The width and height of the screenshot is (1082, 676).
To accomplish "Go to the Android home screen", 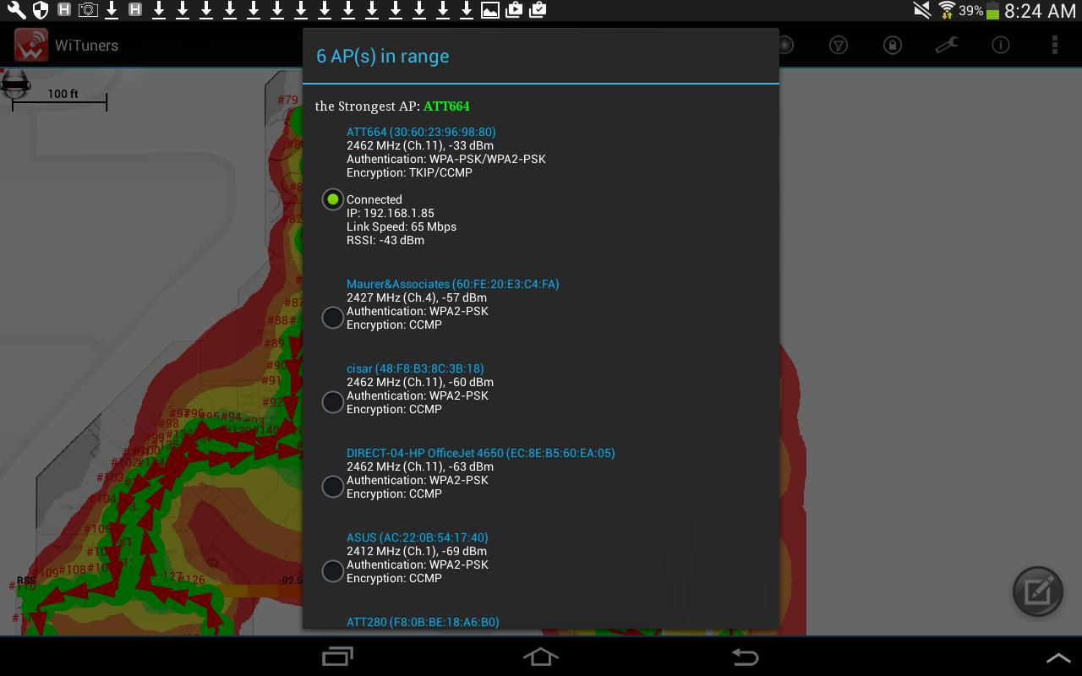I will point(541,657).
